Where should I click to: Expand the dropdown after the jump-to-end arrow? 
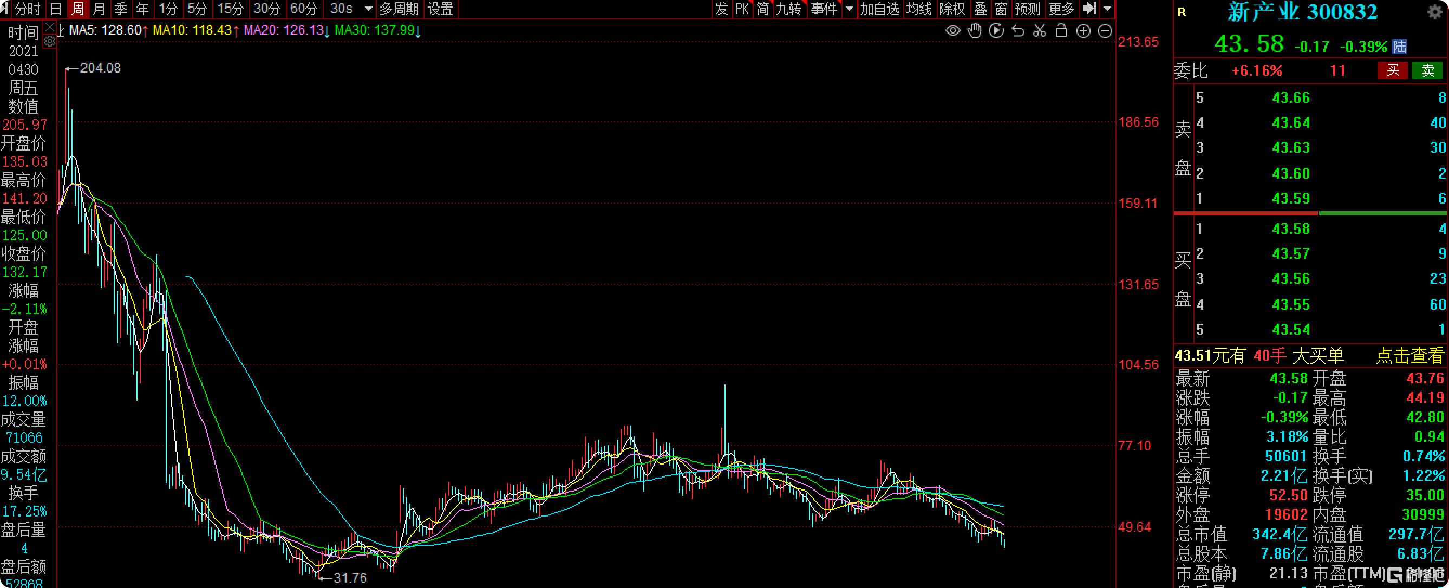pos(1107,9)
